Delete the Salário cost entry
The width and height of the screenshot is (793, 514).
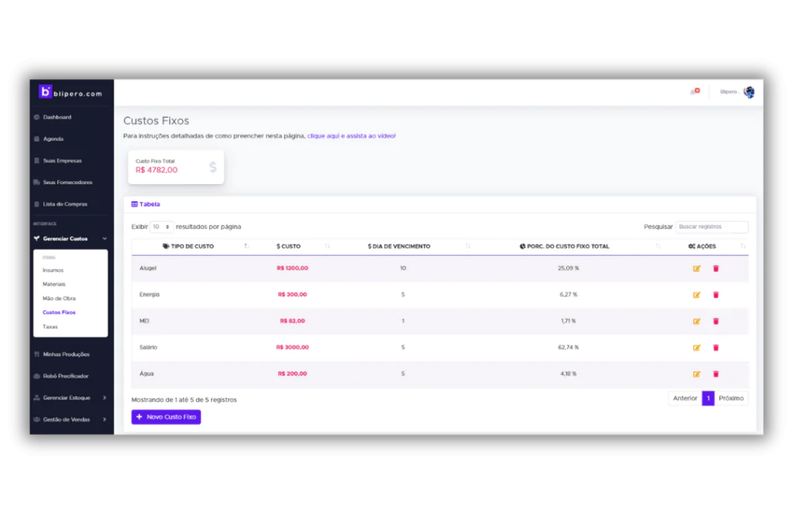[x=716, y=348]
